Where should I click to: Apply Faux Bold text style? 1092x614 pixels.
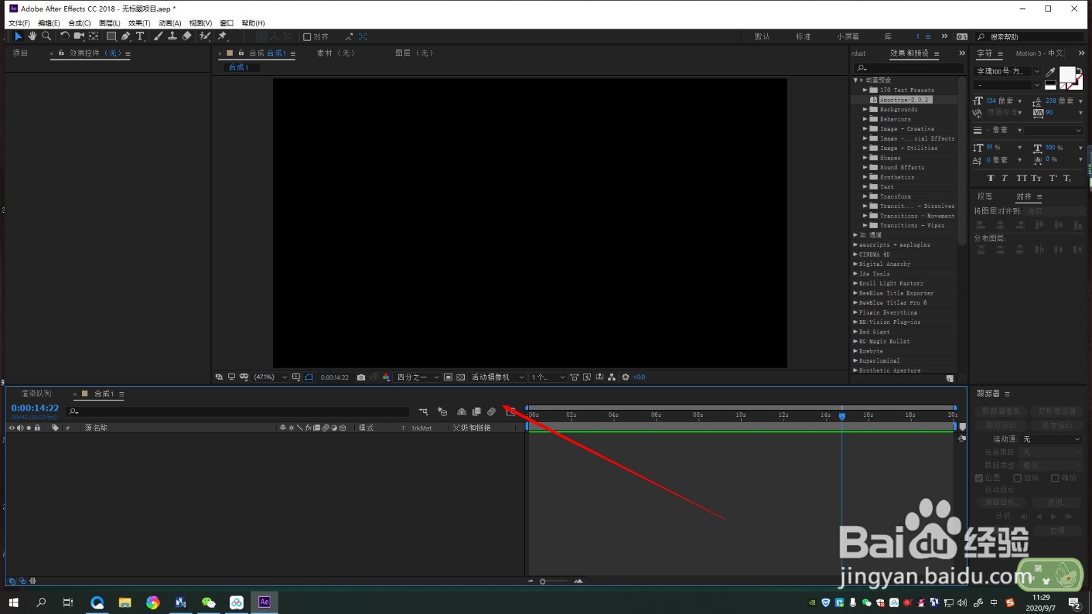(x=991, y=178)
